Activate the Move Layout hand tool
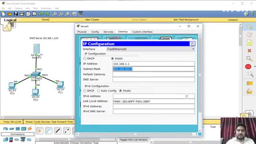This screenshot has width=256, height=144. [249, 35]
